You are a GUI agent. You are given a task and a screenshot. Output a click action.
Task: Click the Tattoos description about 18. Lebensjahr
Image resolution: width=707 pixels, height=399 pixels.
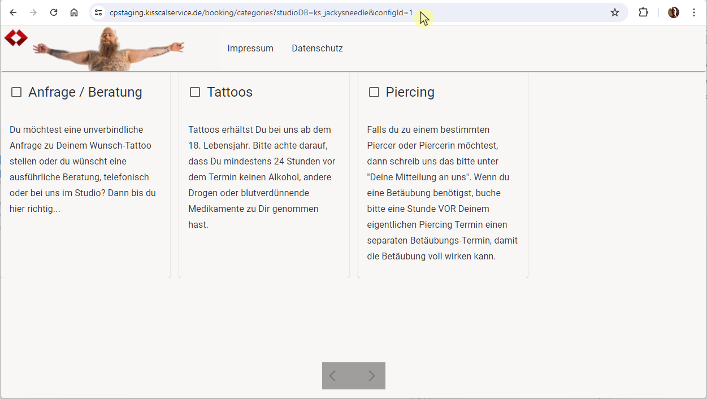coord(262,177)
